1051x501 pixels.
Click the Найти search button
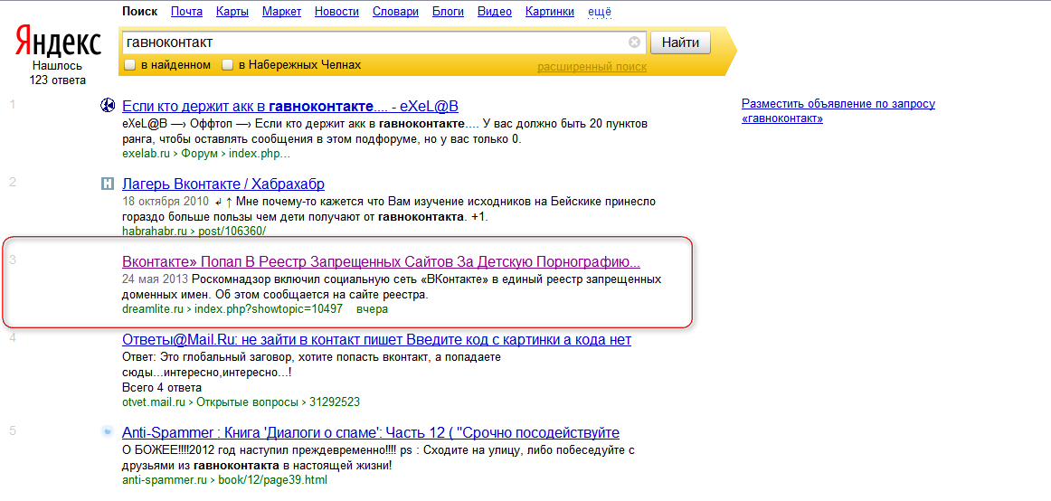(x=680, y=43)
